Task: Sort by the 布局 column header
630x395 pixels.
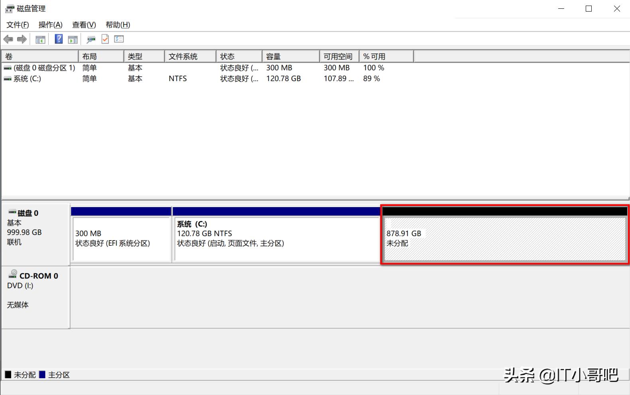Action: pyautogui.click(x=101, y=56)
